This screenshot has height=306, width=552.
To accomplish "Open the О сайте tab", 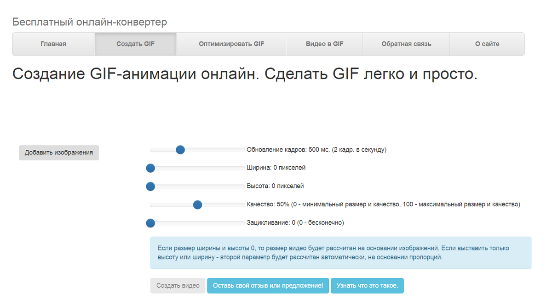I will [x=487, y=44].
